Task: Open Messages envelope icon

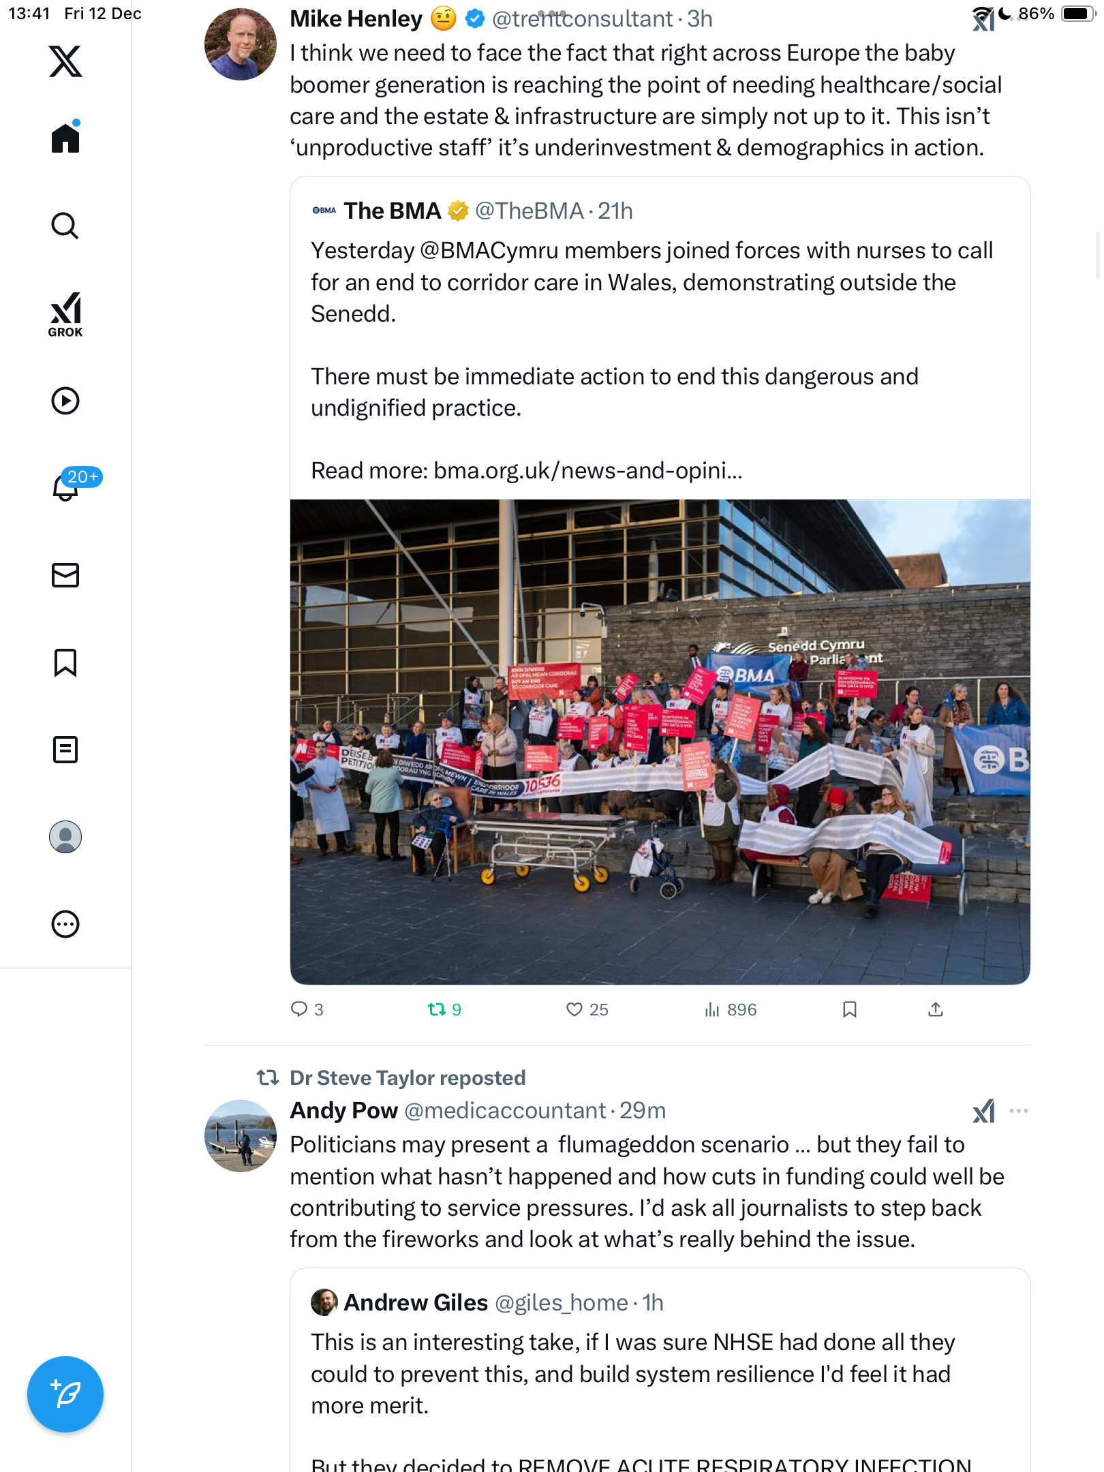Action: pos(65,575)
